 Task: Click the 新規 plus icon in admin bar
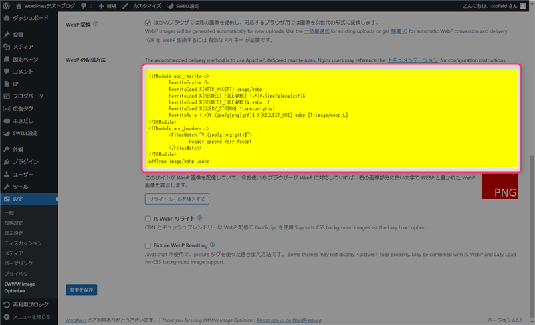coord(101,6)
